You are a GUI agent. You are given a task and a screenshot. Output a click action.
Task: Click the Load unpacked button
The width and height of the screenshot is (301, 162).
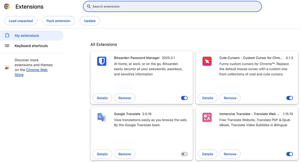[x=21, y=21]
